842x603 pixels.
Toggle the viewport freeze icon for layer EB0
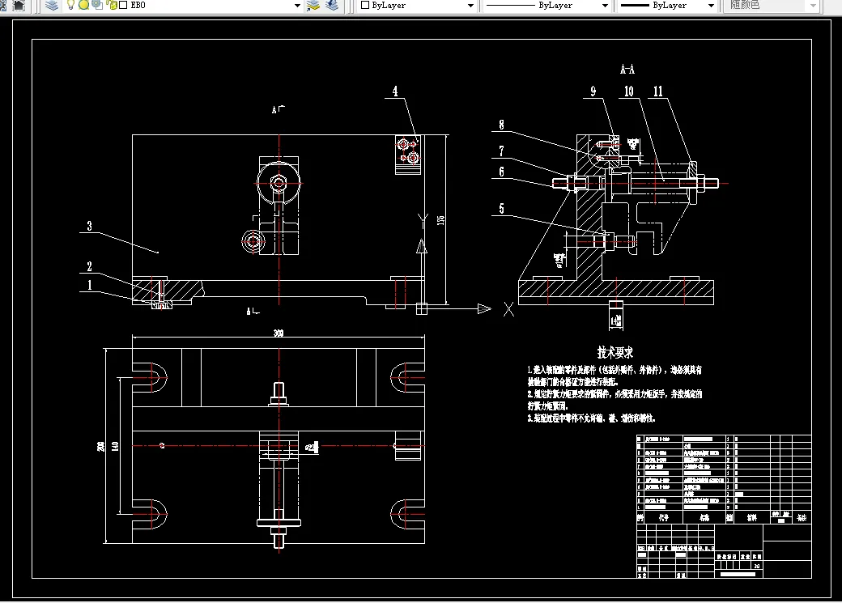pos(97,5)
